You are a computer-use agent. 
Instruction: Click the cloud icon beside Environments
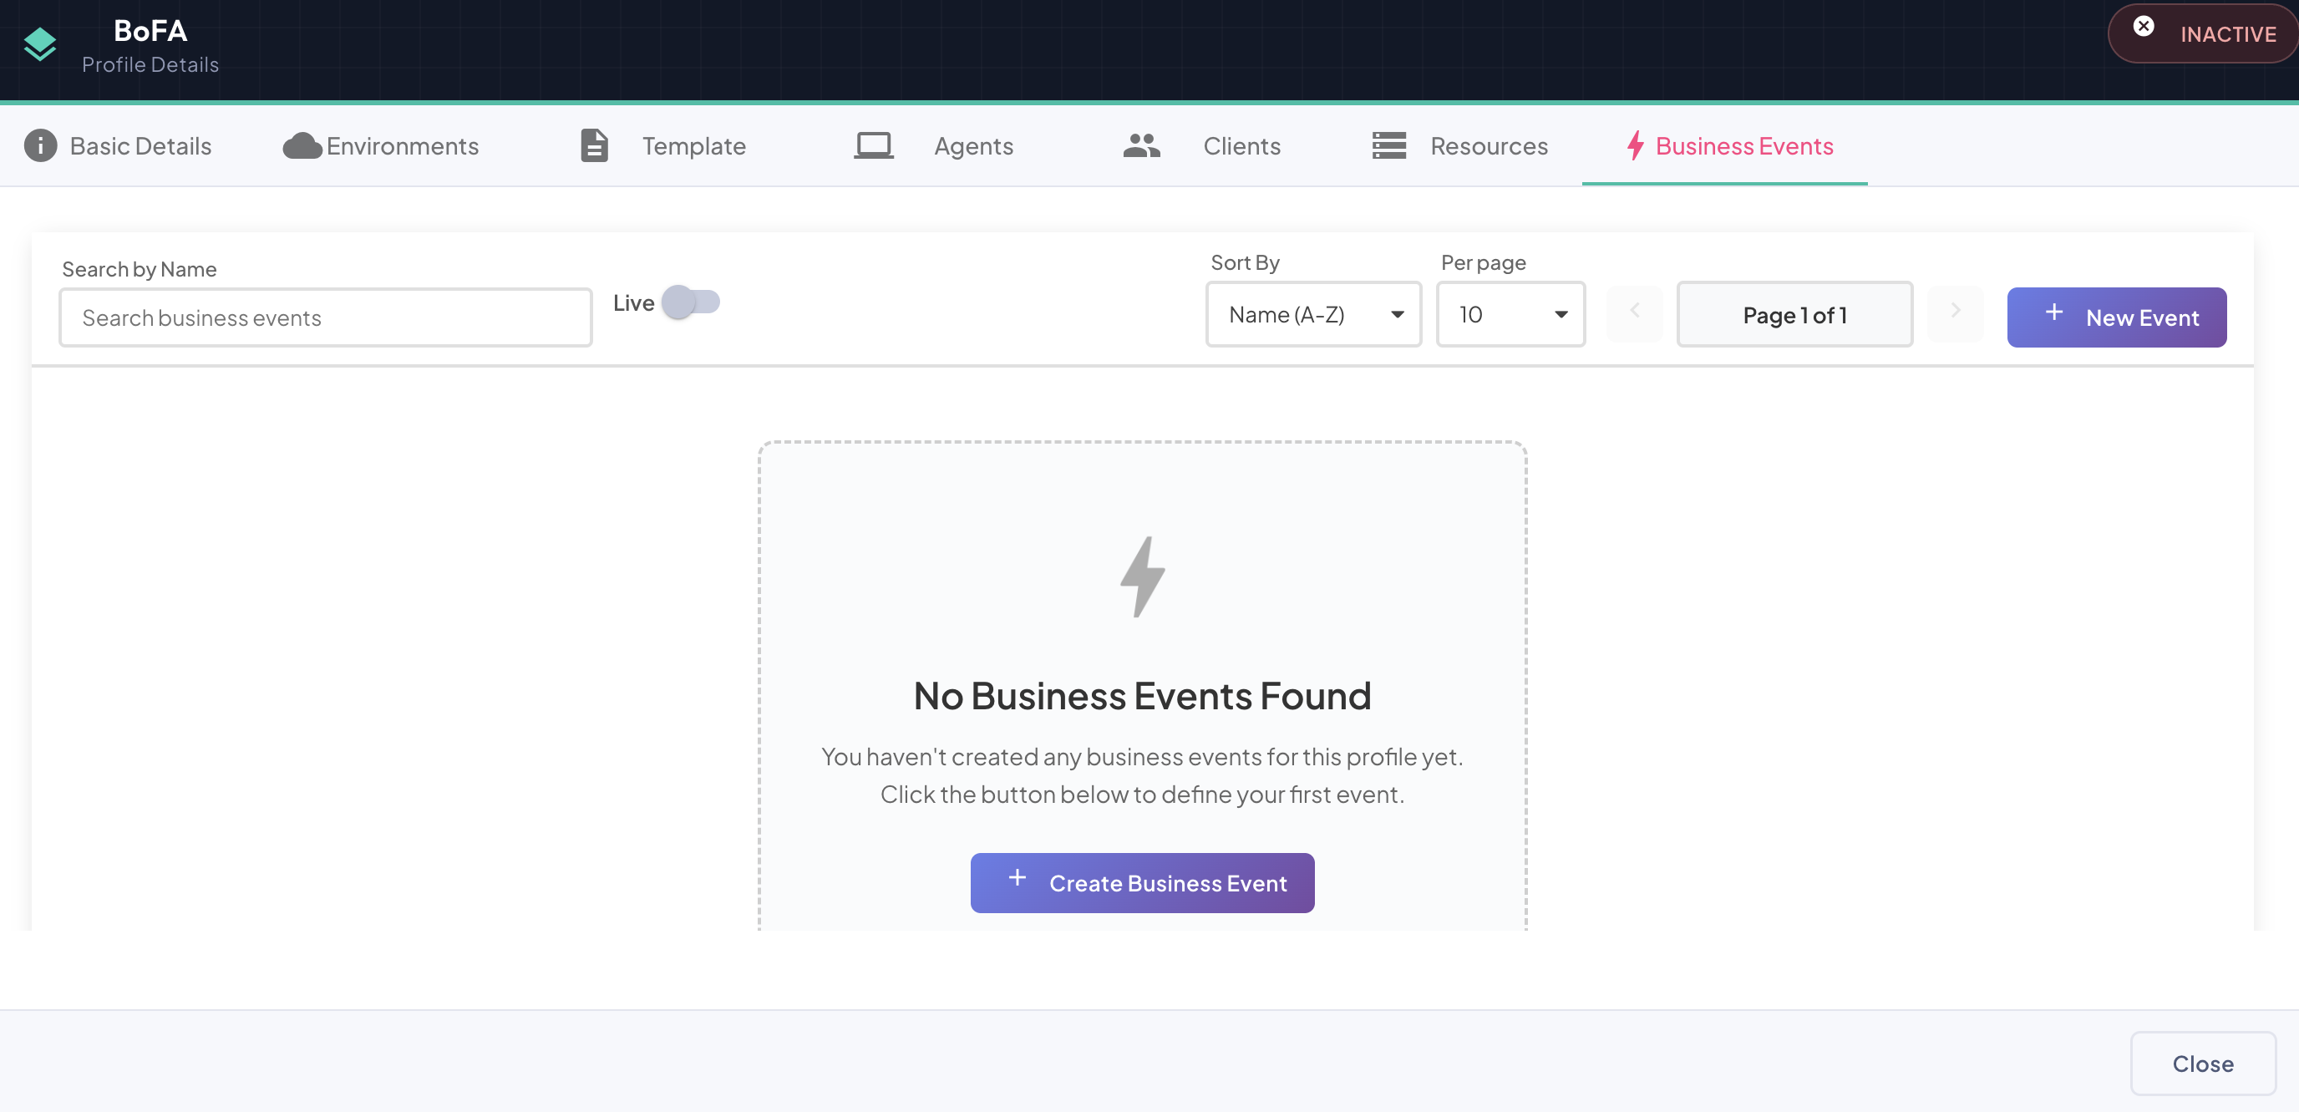(x=302, y=145)
